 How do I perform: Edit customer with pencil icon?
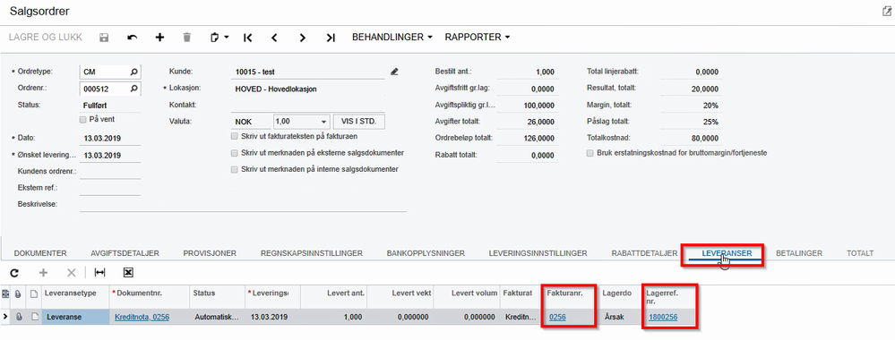394,72
